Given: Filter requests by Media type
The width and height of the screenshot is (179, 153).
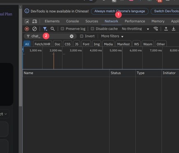Looking at the screenshot, I should (108, 44).
